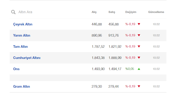Click the Gram Altın 279,44 selling price

tap(113, 86)
